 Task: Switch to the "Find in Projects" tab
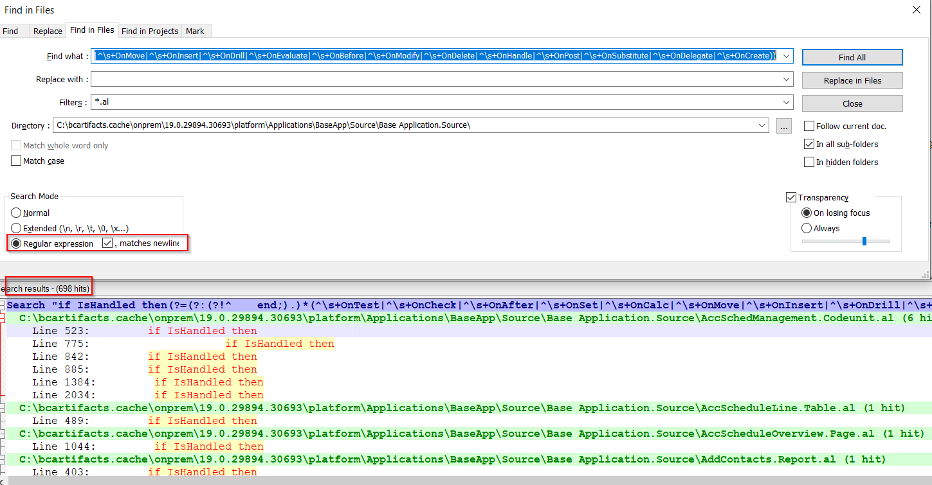click(150, 30)
